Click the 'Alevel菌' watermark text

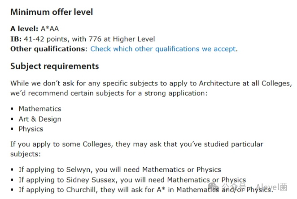(x=271, y=187)
